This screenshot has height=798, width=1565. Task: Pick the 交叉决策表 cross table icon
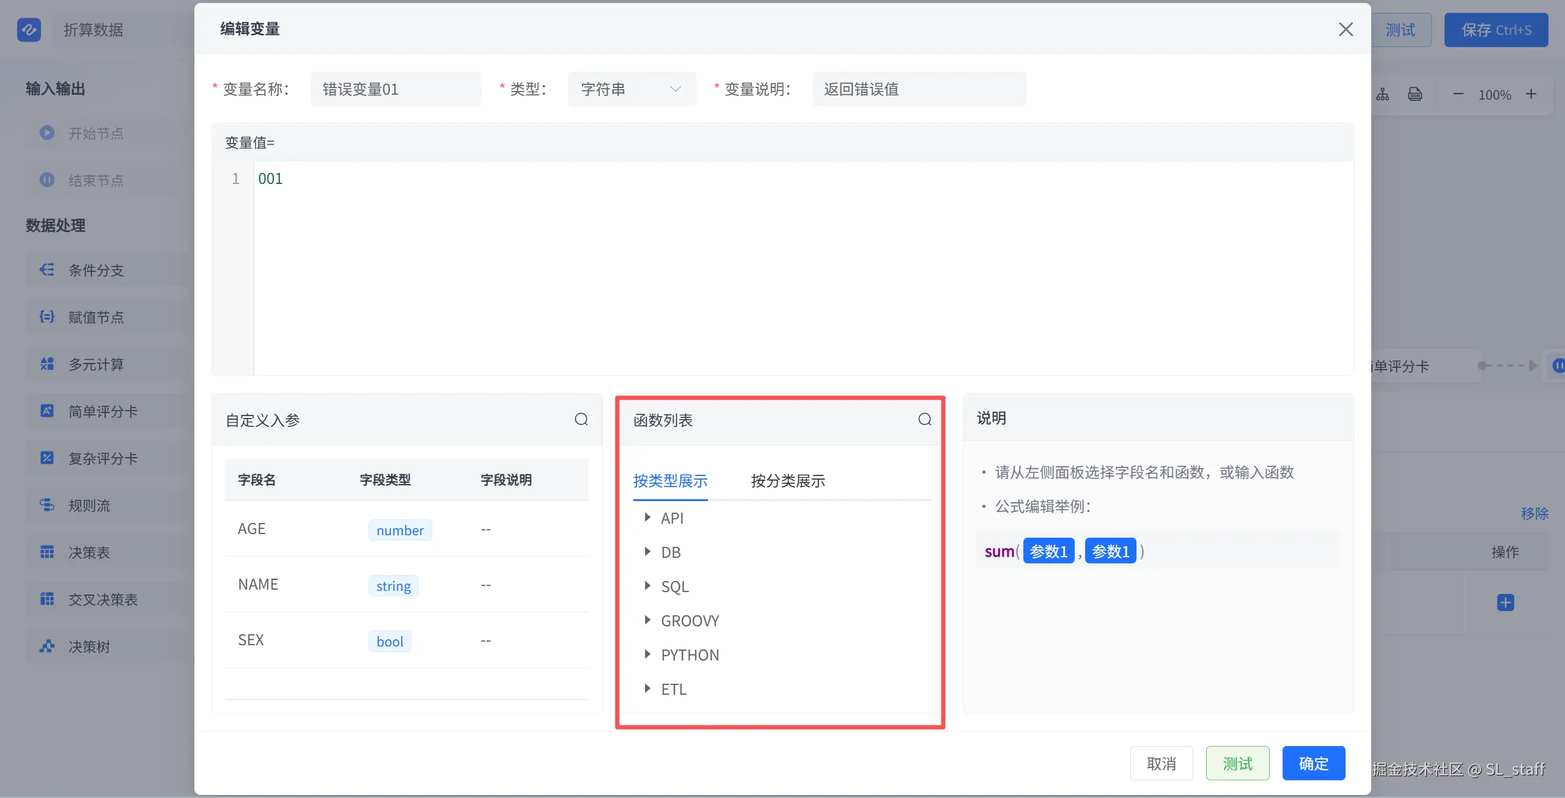(x=47, y=599)
